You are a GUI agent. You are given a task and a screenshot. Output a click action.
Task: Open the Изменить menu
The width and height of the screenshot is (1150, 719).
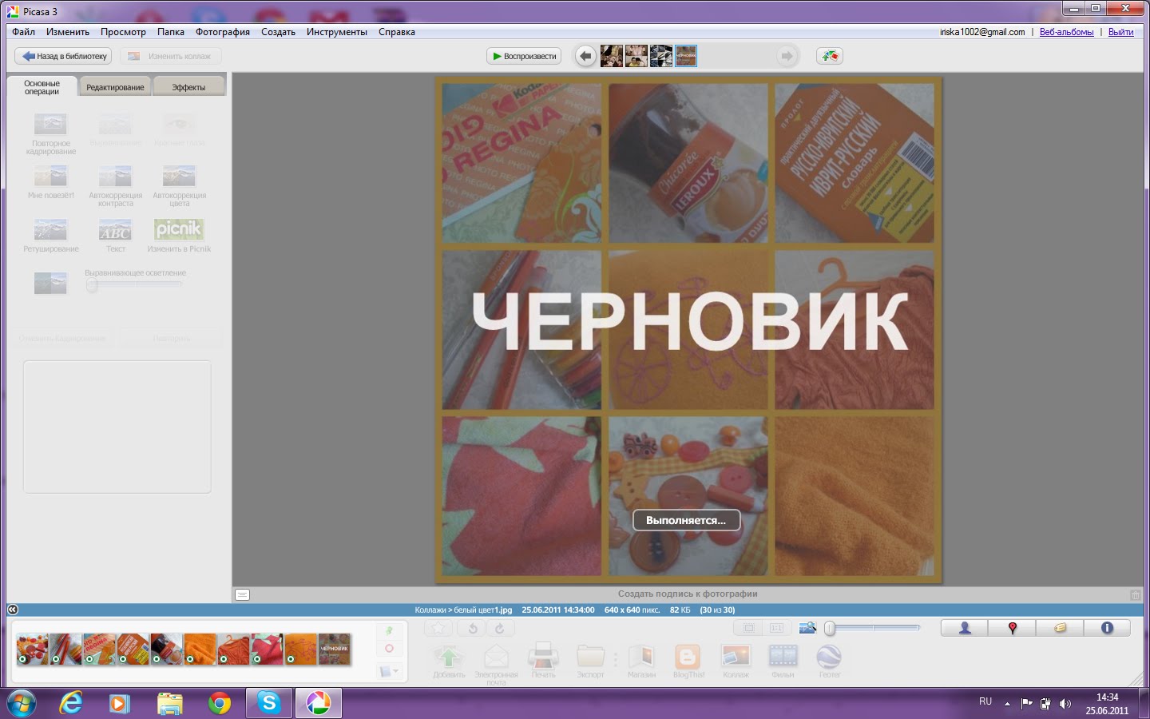[68, 32]
